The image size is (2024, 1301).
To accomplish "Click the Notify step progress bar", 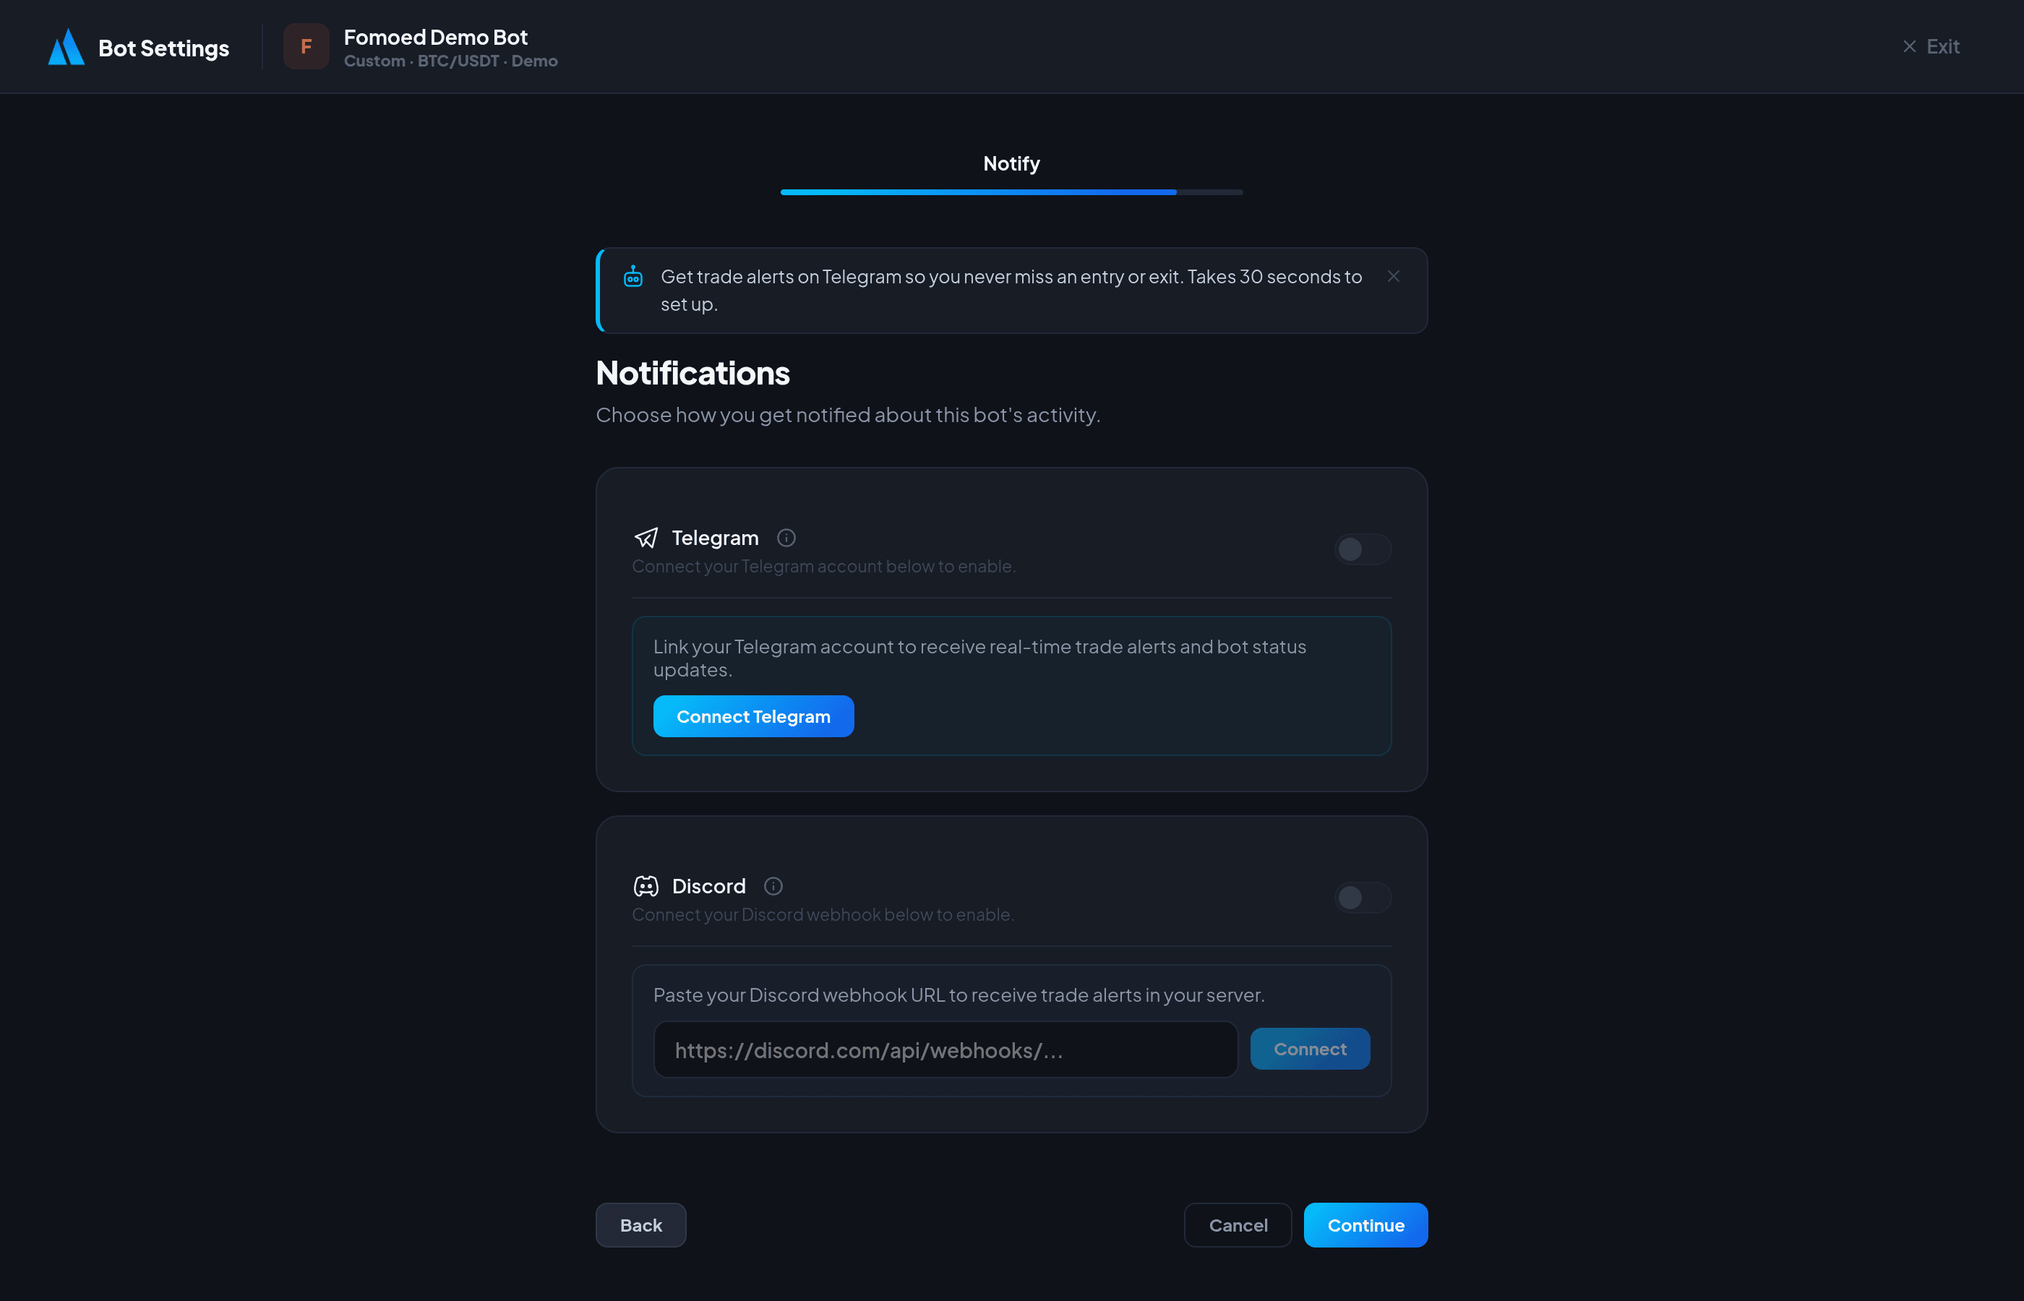I will click(1011, 192).
